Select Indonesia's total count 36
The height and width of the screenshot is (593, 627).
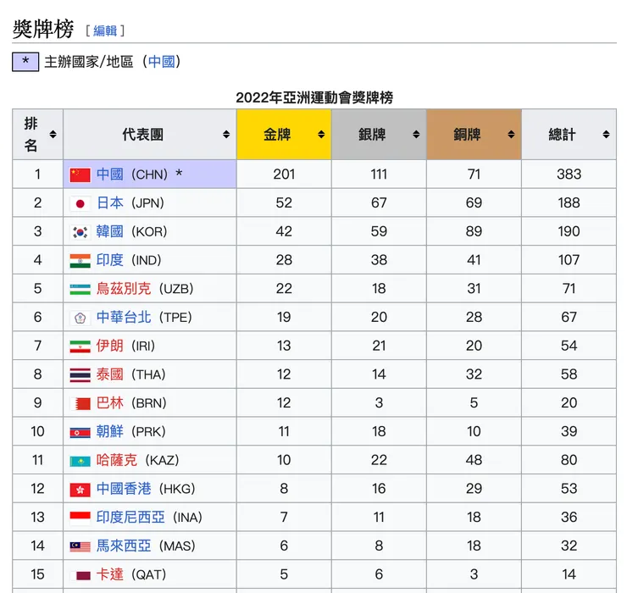569,518
